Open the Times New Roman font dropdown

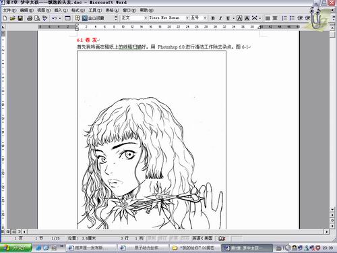(187, 18)
